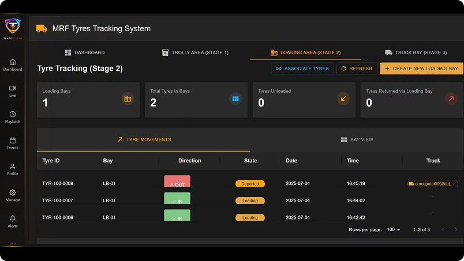This screenshot has height=261, width=464.
Task: Open Manage settings in sidebar
Action: point(13,195)
